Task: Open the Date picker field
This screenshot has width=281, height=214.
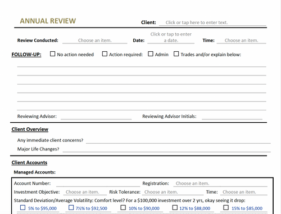Action: pos(171,37)
